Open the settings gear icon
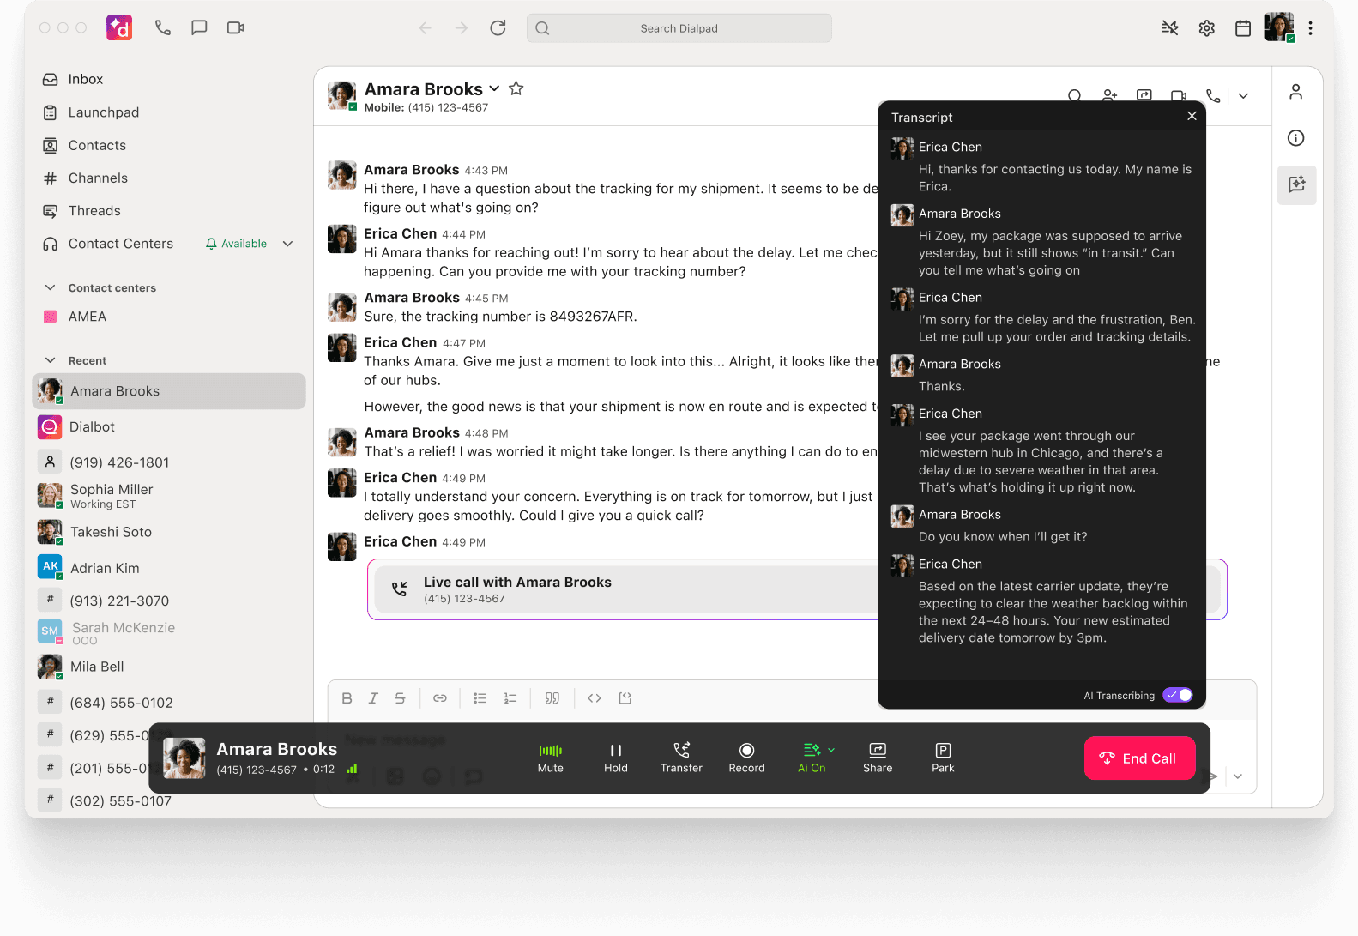The width and height of the screenshot is (1358, 936). [x=1207, y=28]
